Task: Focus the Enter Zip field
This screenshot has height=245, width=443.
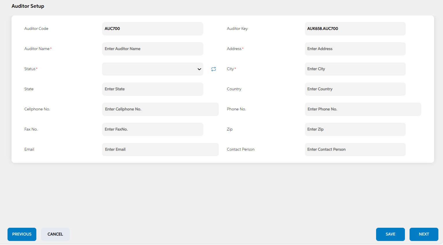Action: point(355,129)
